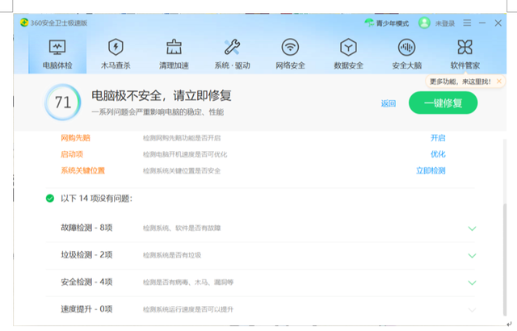The image size is (517, 331).
Task: Click the 启动项 item label
Action: (x=72, y=154)
